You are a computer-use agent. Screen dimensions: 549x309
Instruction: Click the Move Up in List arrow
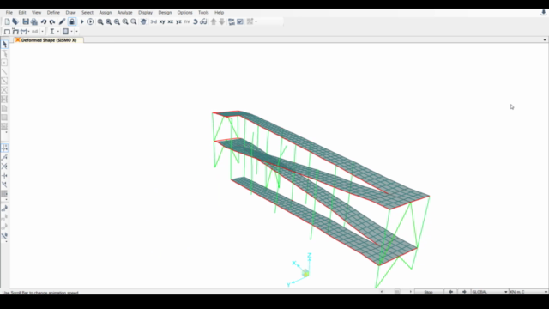[x=214, y=21]
